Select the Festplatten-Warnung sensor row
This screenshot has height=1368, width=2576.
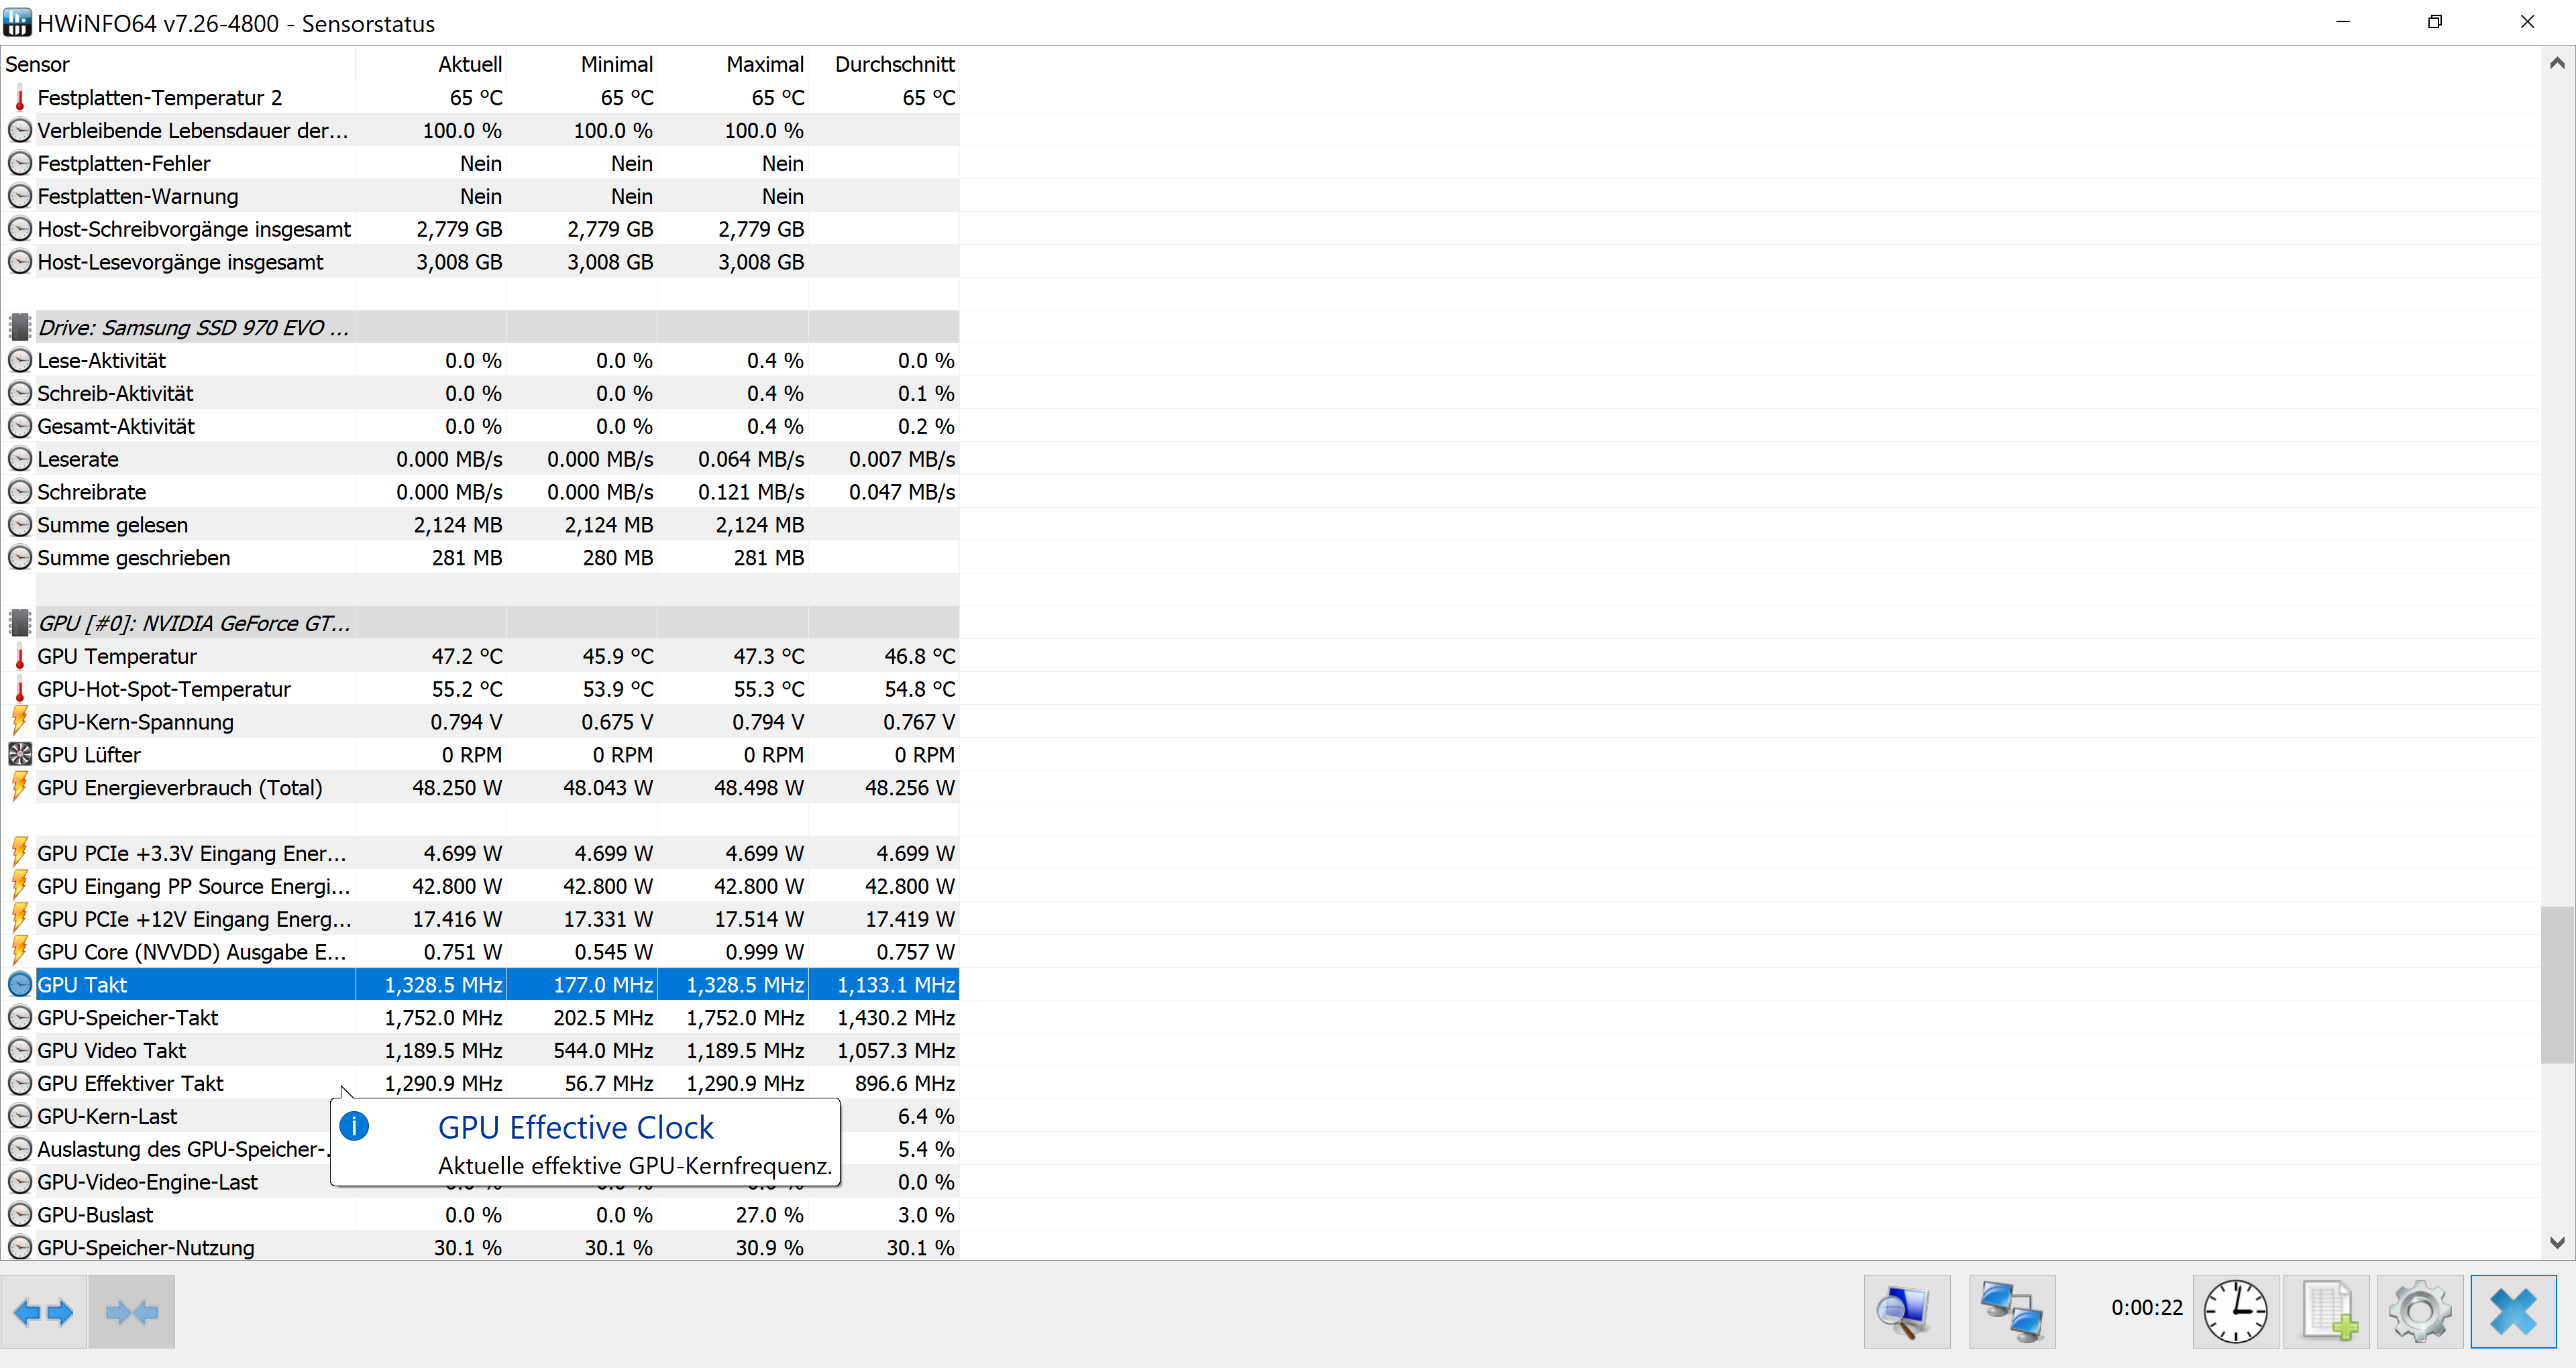tap(138, 197)
